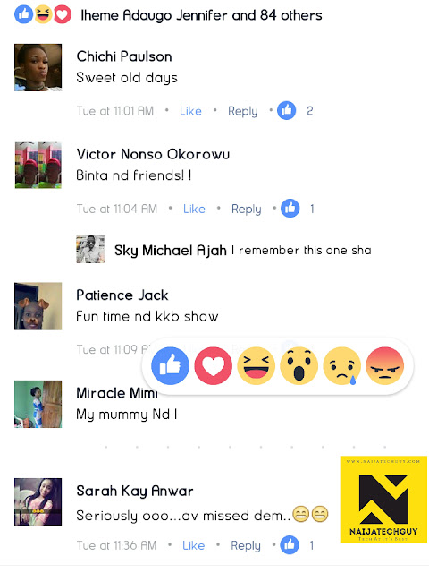Screen dimensions: 429x573
Task: Choose the crying Sad reaction emoji
Action: point(341,366)
